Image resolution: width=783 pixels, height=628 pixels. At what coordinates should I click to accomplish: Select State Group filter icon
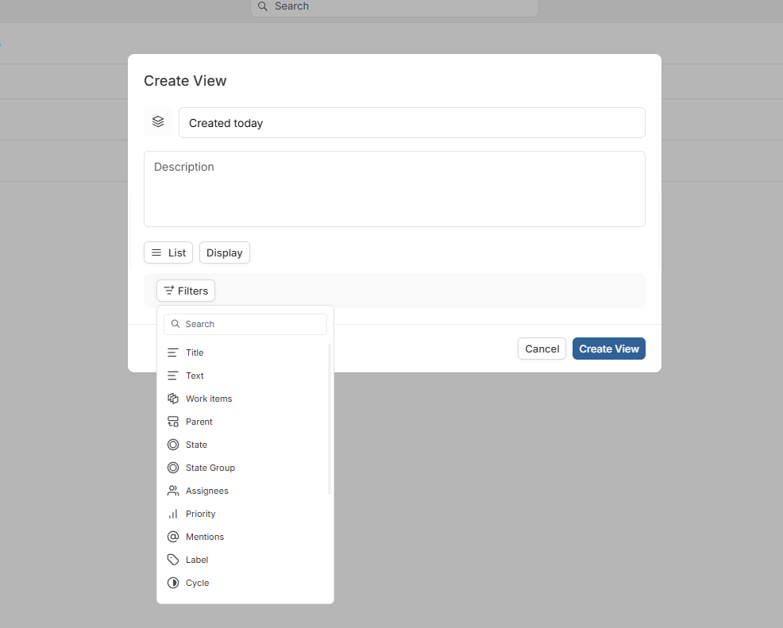pyautogui.click(x=173, y=468)
